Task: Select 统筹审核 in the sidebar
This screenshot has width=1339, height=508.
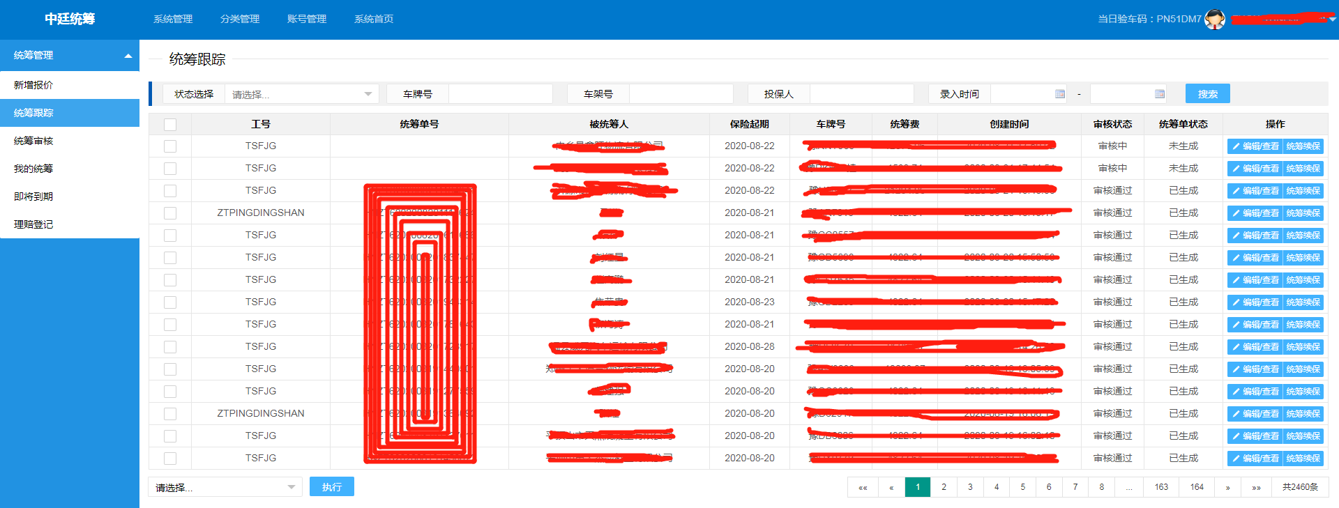Action: click(x=33, y=141)
